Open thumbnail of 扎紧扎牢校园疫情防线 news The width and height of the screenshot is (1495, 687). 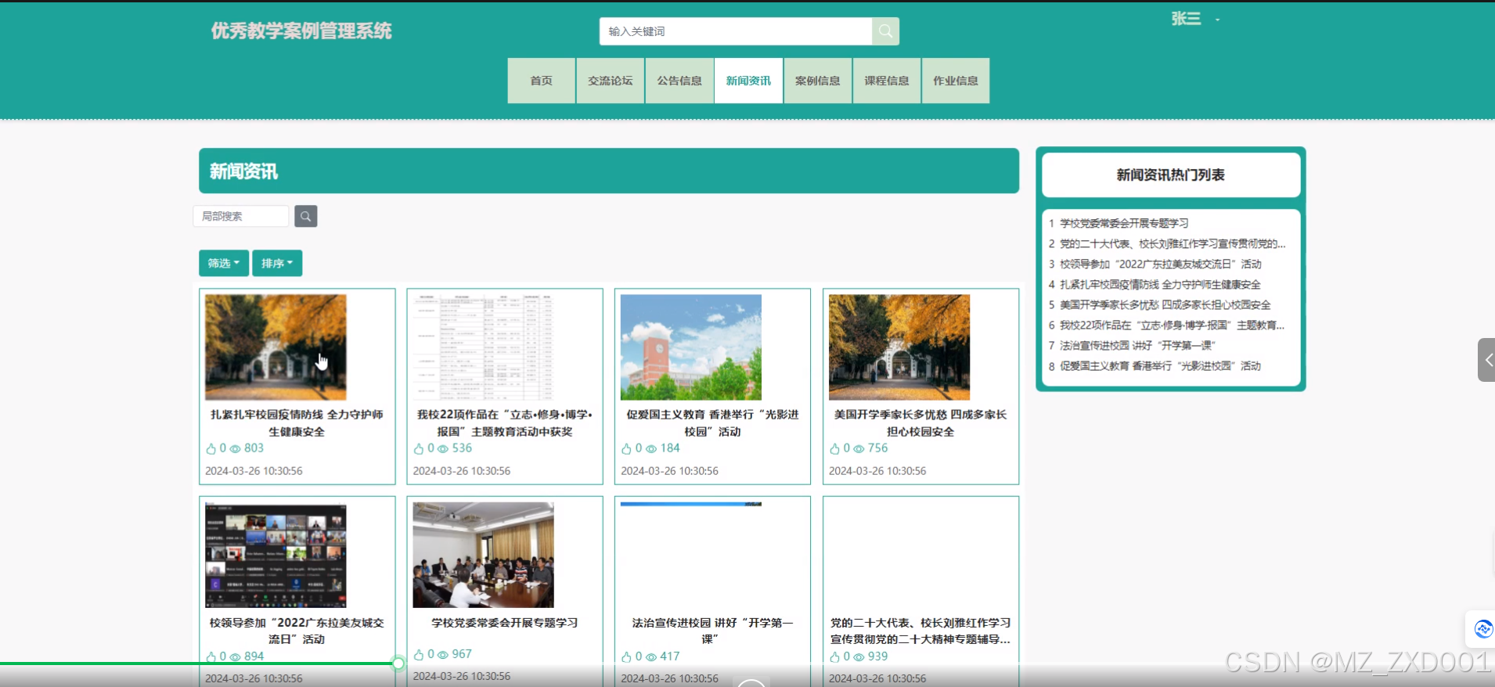click(x=276, y=347)
